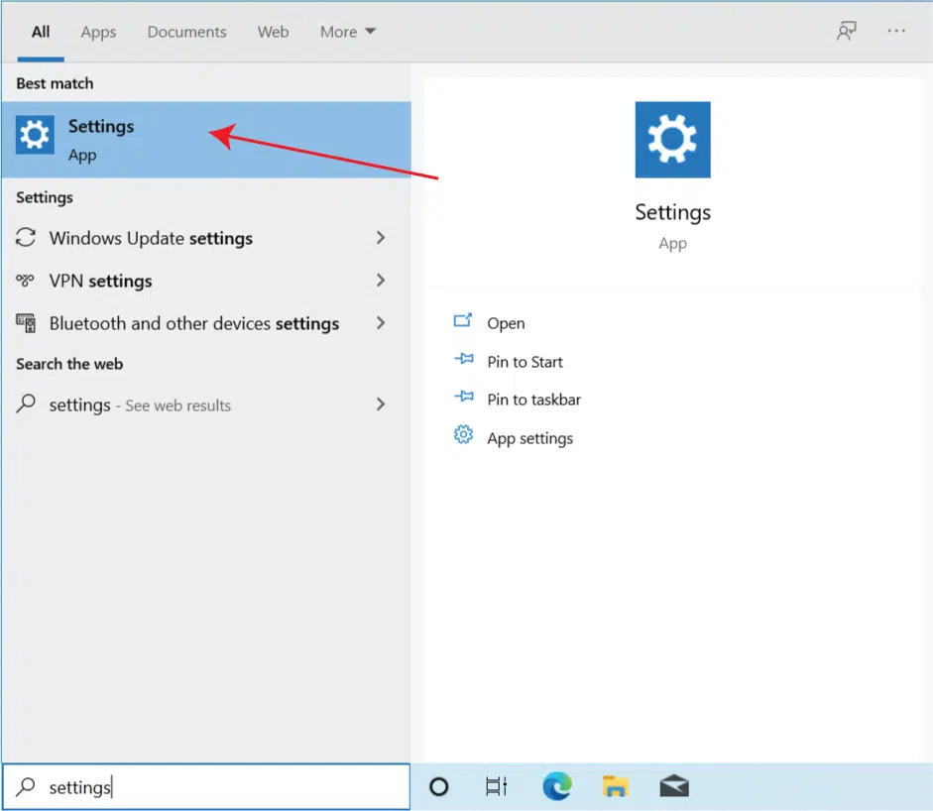933x811 pixels.
Task: Click the search input containing settings
Action: (206, 786)
